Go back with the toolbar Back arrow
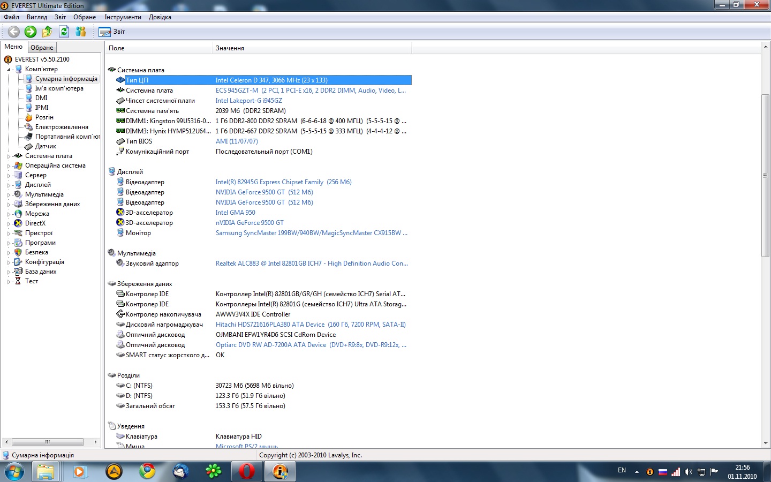Image resolution: width=771 pixels, height=482 pixels. pos(14,32)
